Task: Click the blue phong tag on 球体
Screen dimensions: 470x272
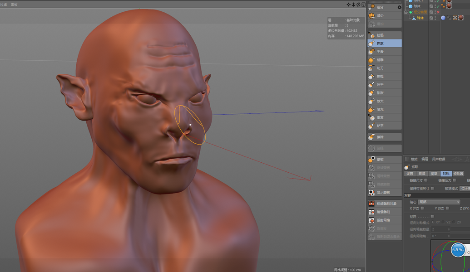Action: point(443,18)
